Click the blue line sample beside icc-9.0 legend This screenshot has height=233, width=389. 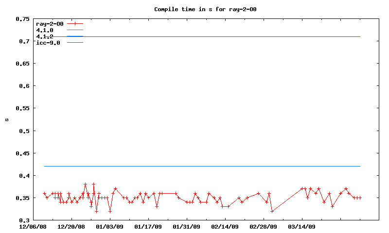point(75,43)
